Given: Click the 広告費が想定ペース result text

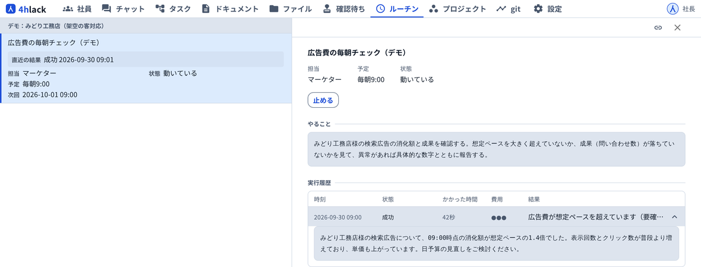Looking at the screenshot, I should click(596, 217).
